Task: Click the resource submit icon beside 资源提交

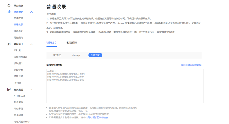Action: pos(9,12)
